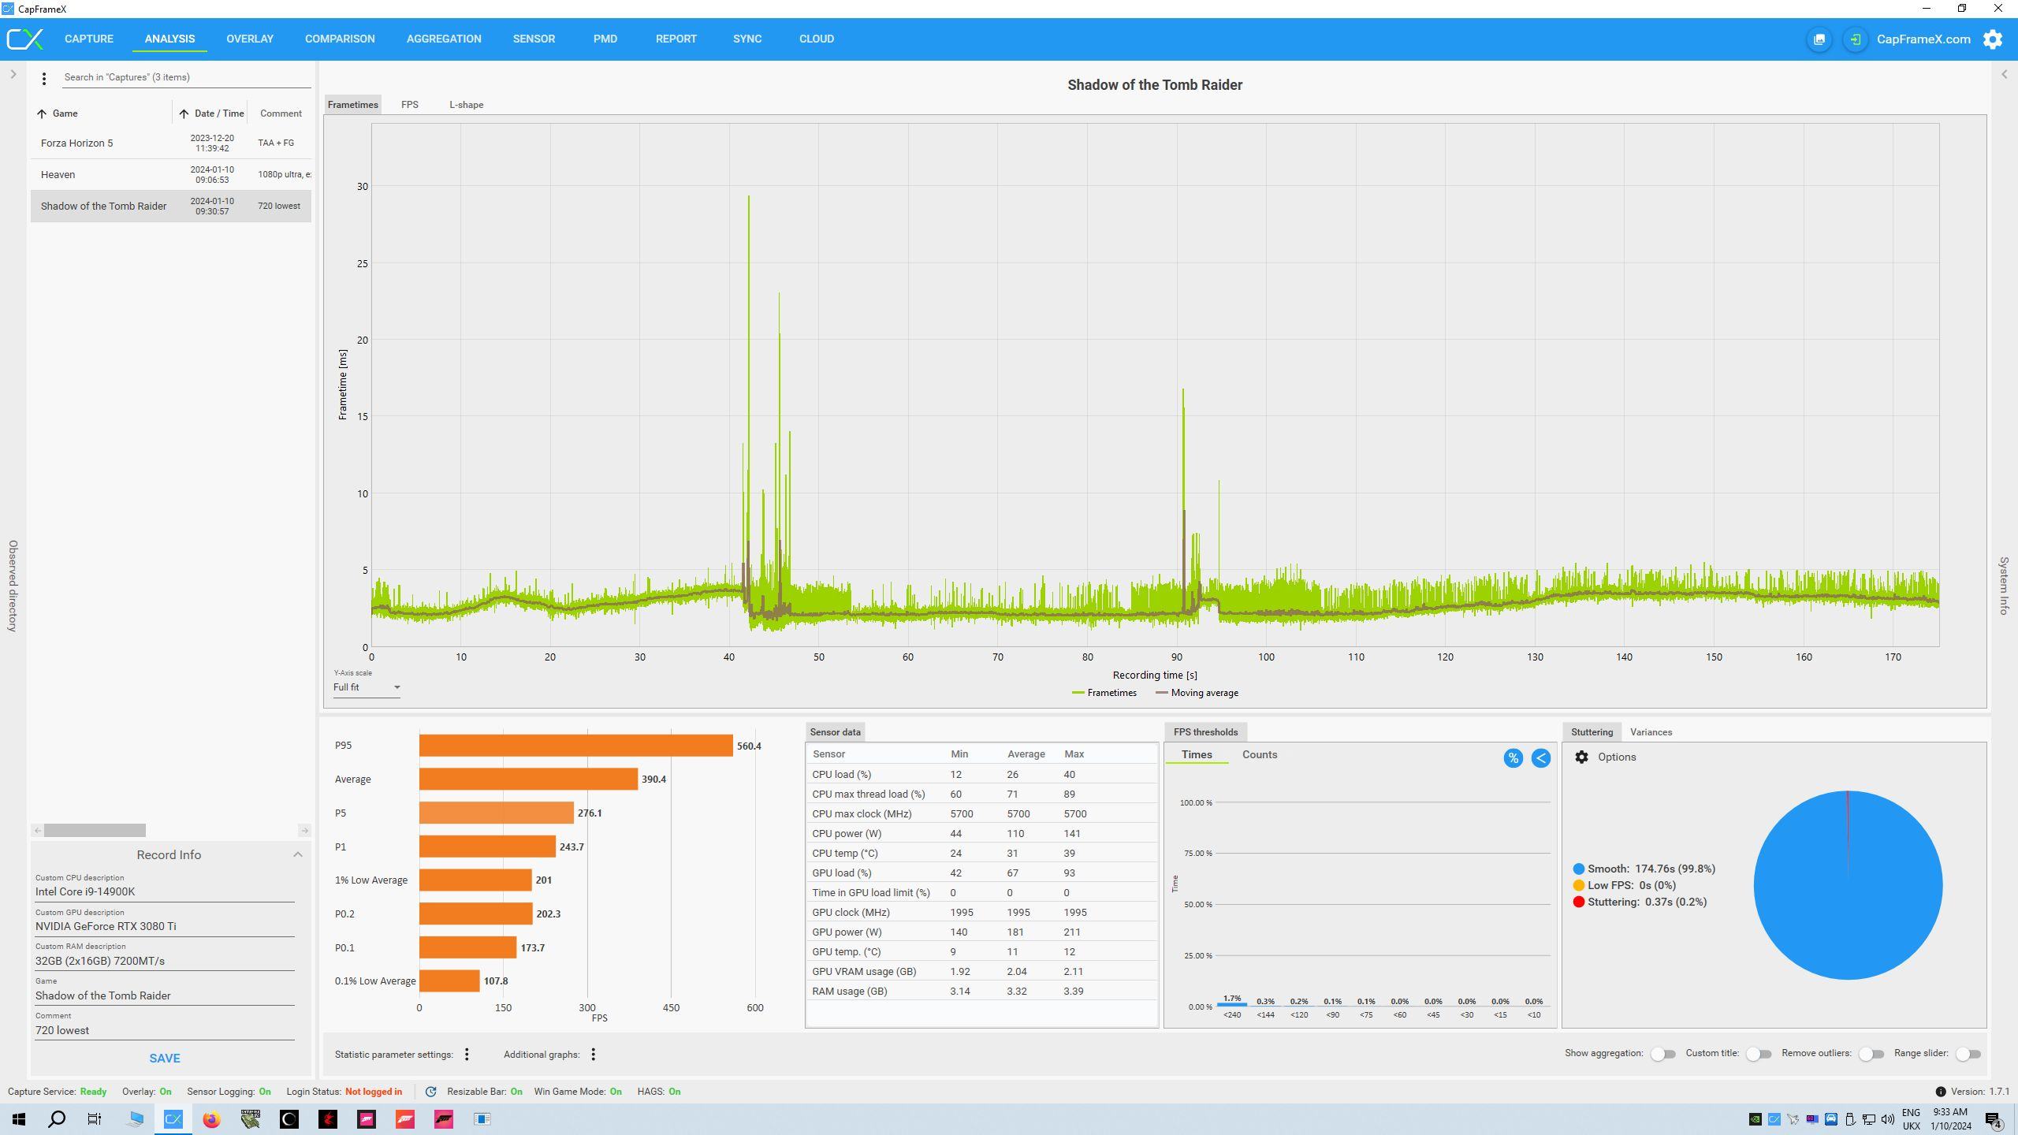Open Statistic parameter settings three-dot menu

[467, 1055]
